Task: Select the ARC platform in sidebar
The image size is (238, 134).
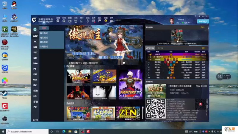Action: coord(35,36)
